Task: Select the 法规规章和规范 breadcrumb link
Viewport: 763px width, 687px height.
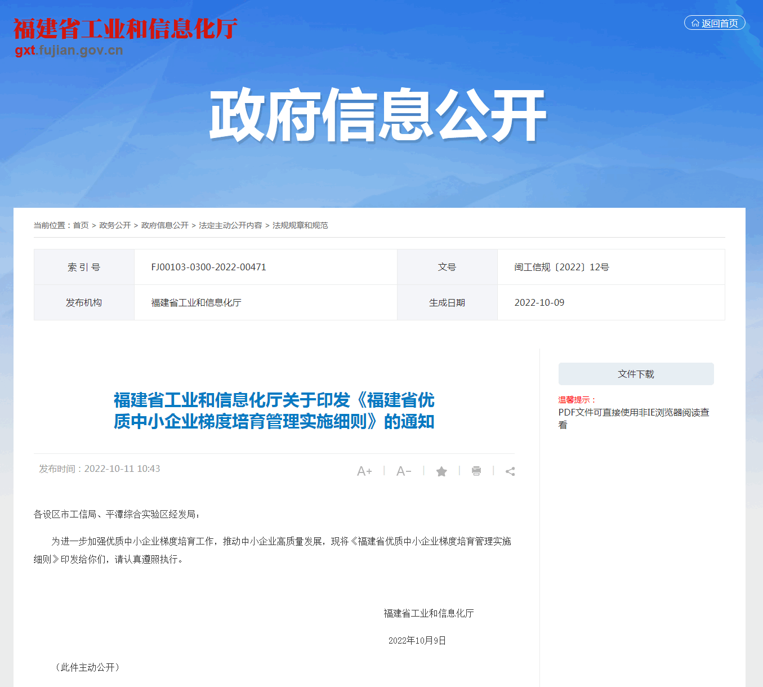Action: (300, 225)
